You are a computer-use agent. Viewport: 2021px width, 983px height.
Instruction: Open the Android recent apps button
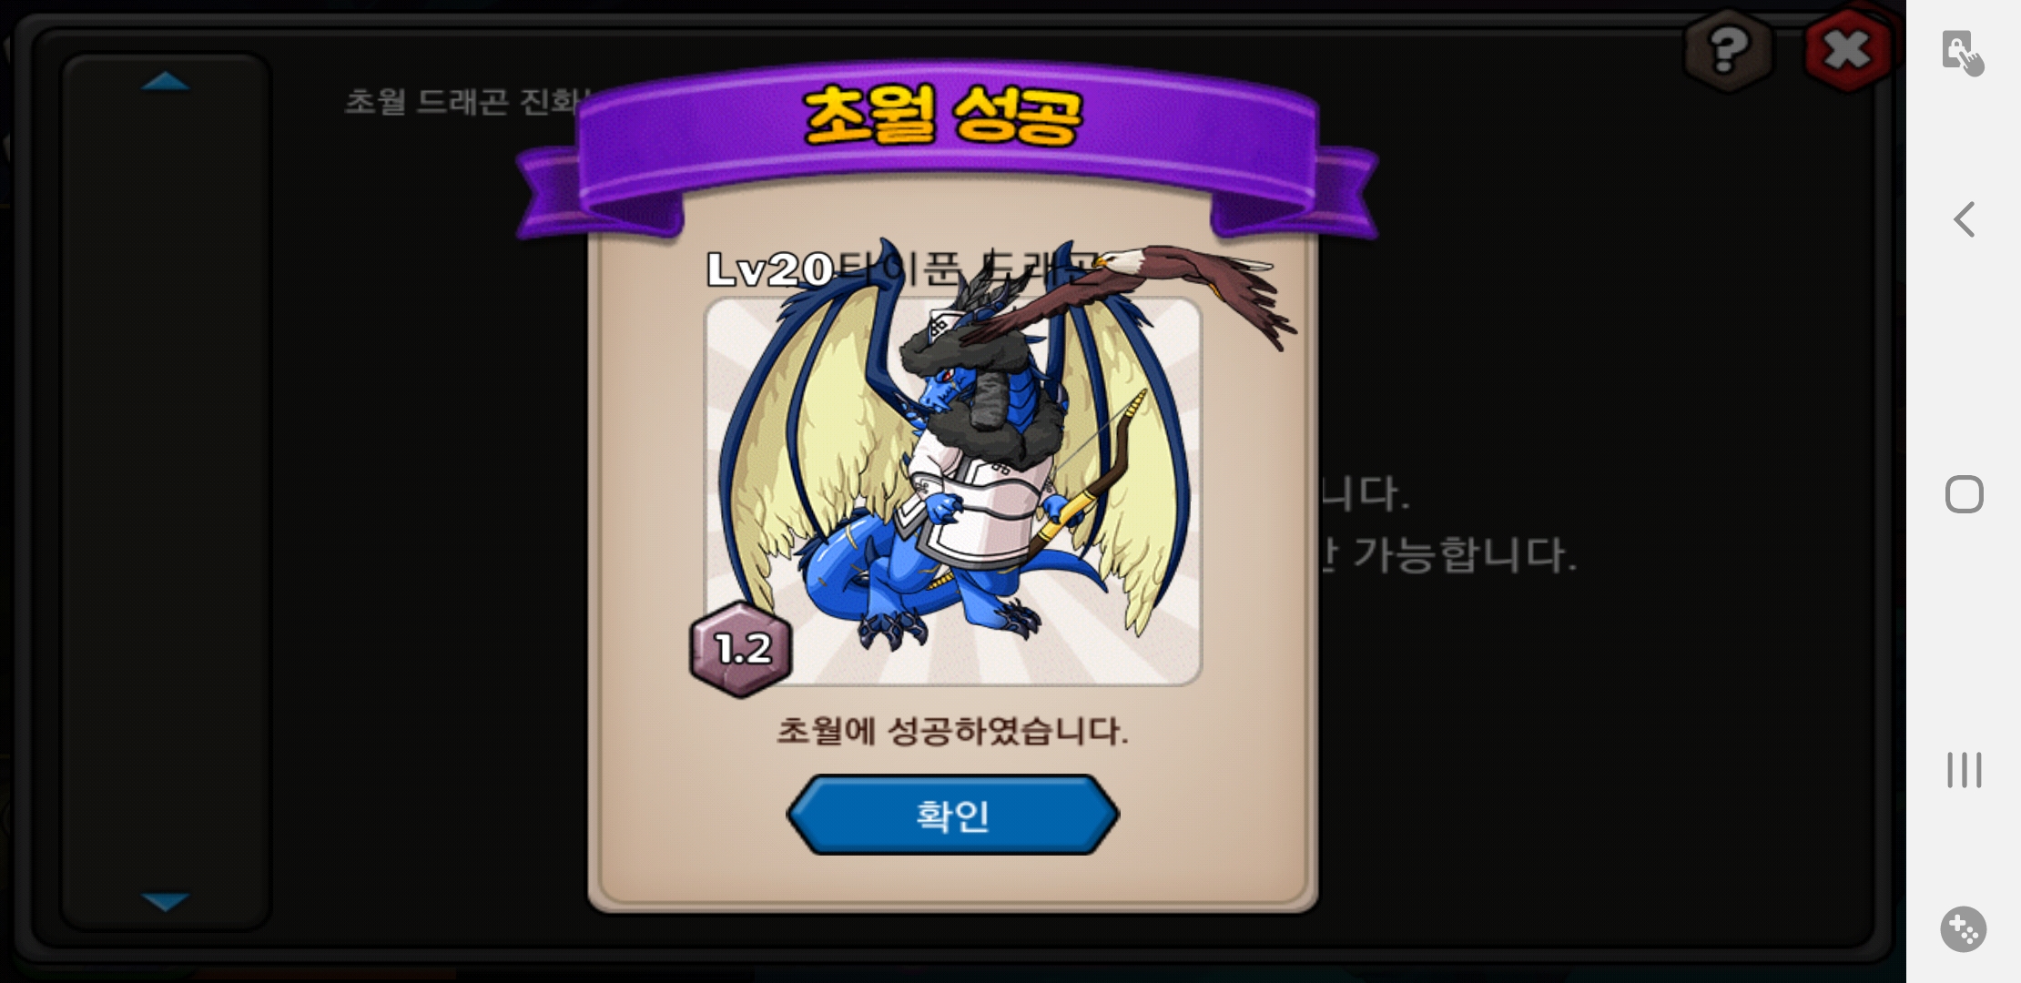click(x=1965, y=770)
